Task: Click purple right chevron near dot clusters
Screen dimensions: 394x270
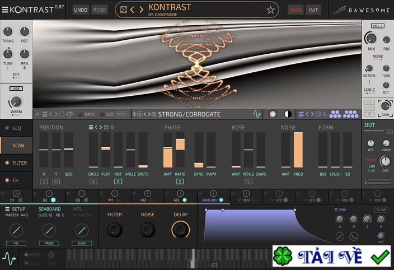Action: (312, 114)
